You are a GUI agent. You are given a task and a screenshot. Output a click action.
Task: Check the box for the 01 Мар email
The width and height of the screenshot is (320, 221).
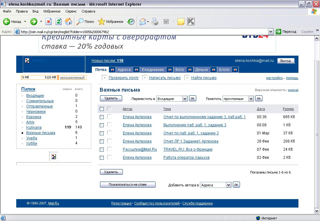pyautogui.click(x=102, y=133)
